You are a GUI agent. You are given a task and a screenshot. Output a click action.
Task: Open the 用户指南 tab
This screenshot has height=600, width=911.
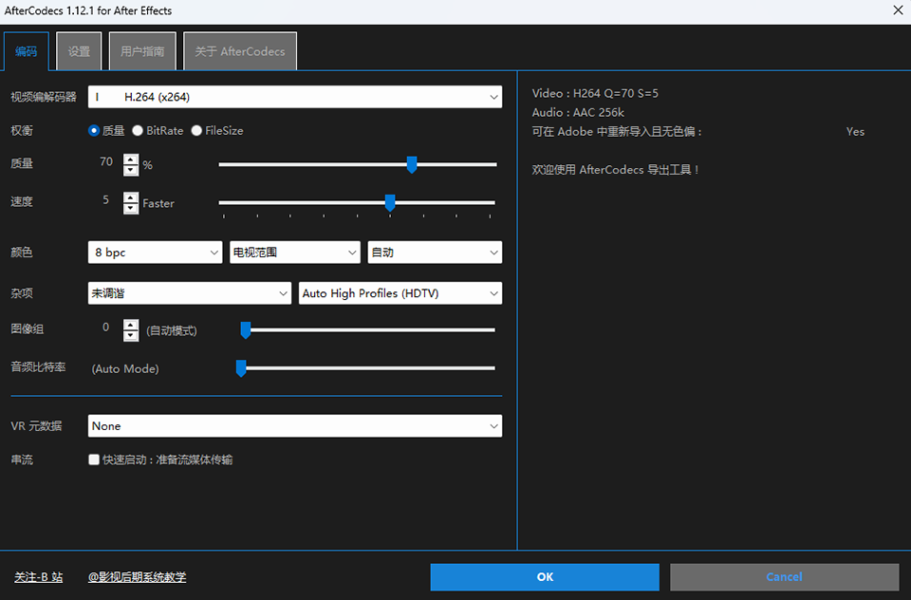142,51
